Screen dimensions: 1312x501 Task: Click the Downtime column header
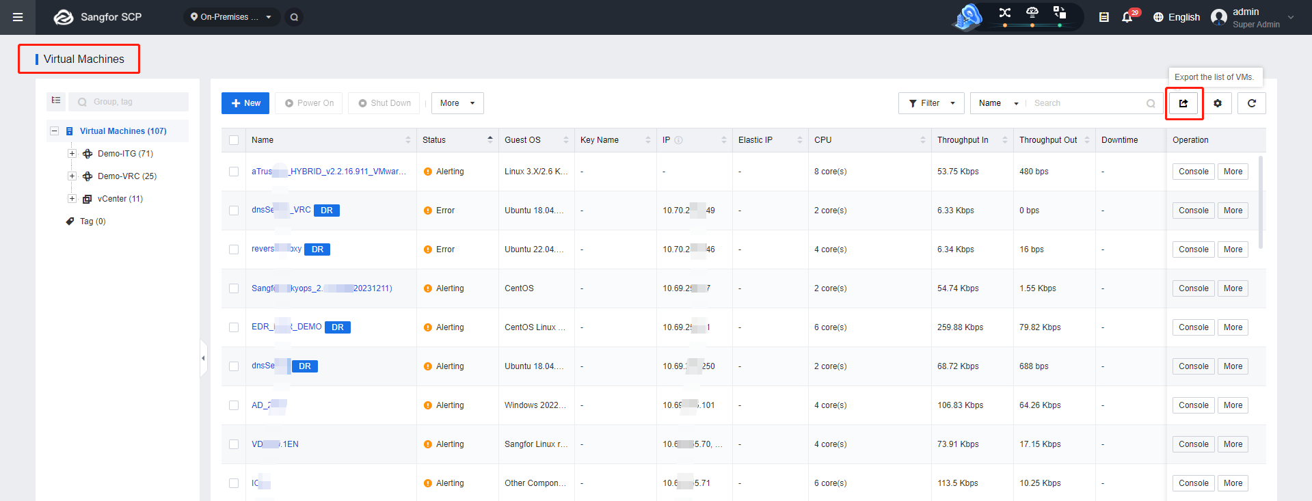[1119, 140]
